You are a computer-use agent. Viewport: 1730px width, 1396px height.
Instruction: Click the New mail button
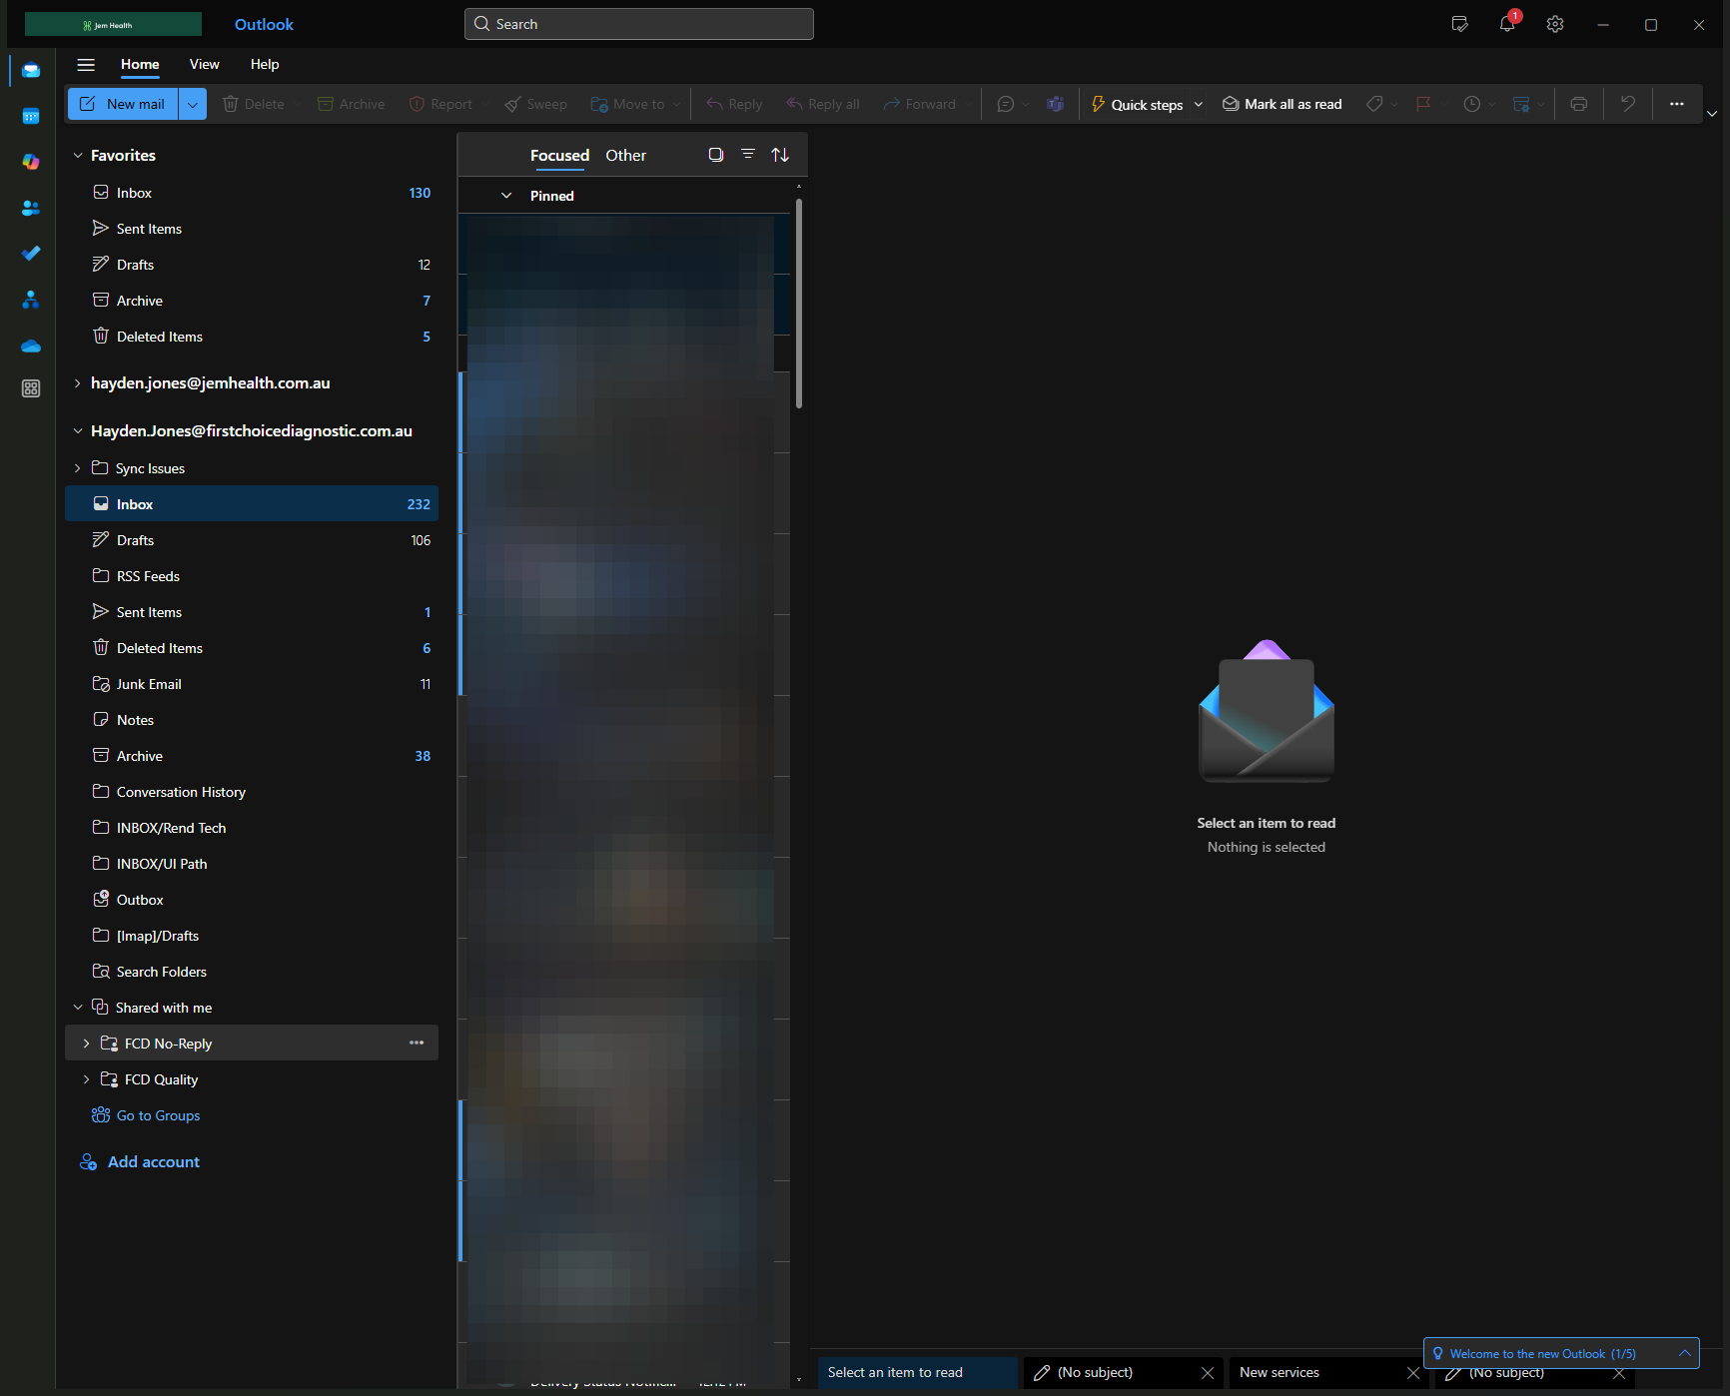tap(123, 104)
